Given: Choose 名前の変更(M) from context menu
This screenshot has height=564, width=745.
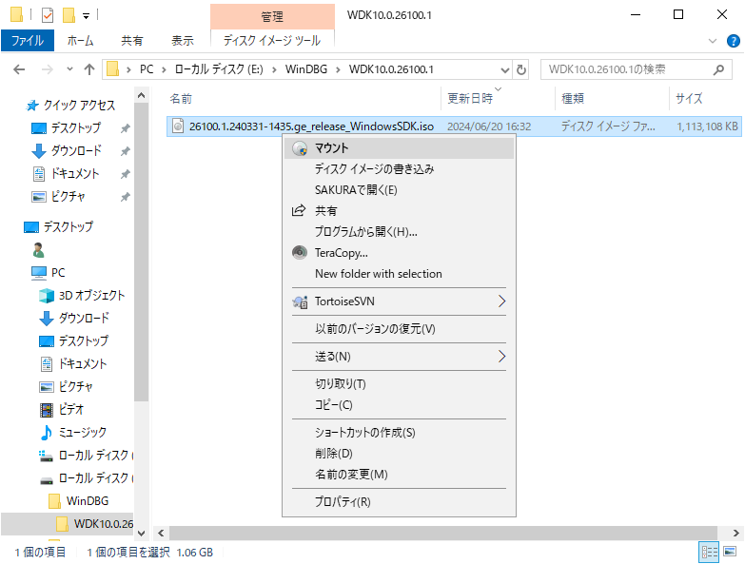Looking at the screenshot, I should pos(399,475).
